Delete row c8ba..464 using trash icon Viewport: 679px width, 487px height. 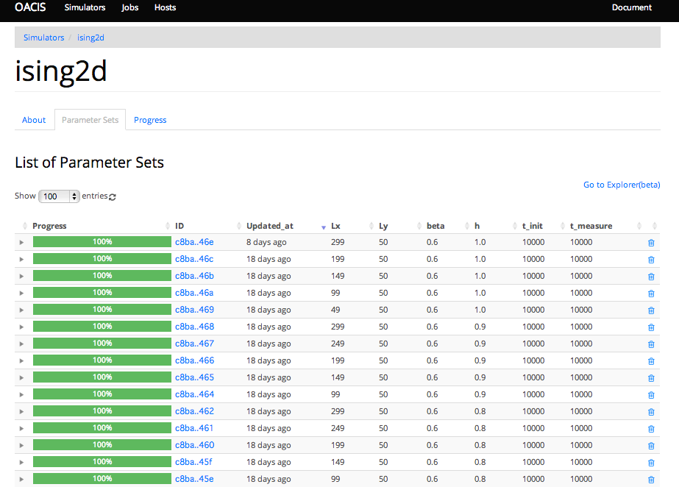[x=651, y=395]
